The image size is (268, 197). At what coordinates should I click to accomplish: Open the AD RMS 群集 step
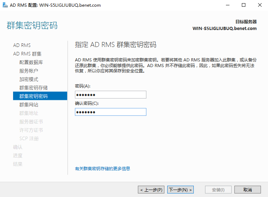click(27, 54)
